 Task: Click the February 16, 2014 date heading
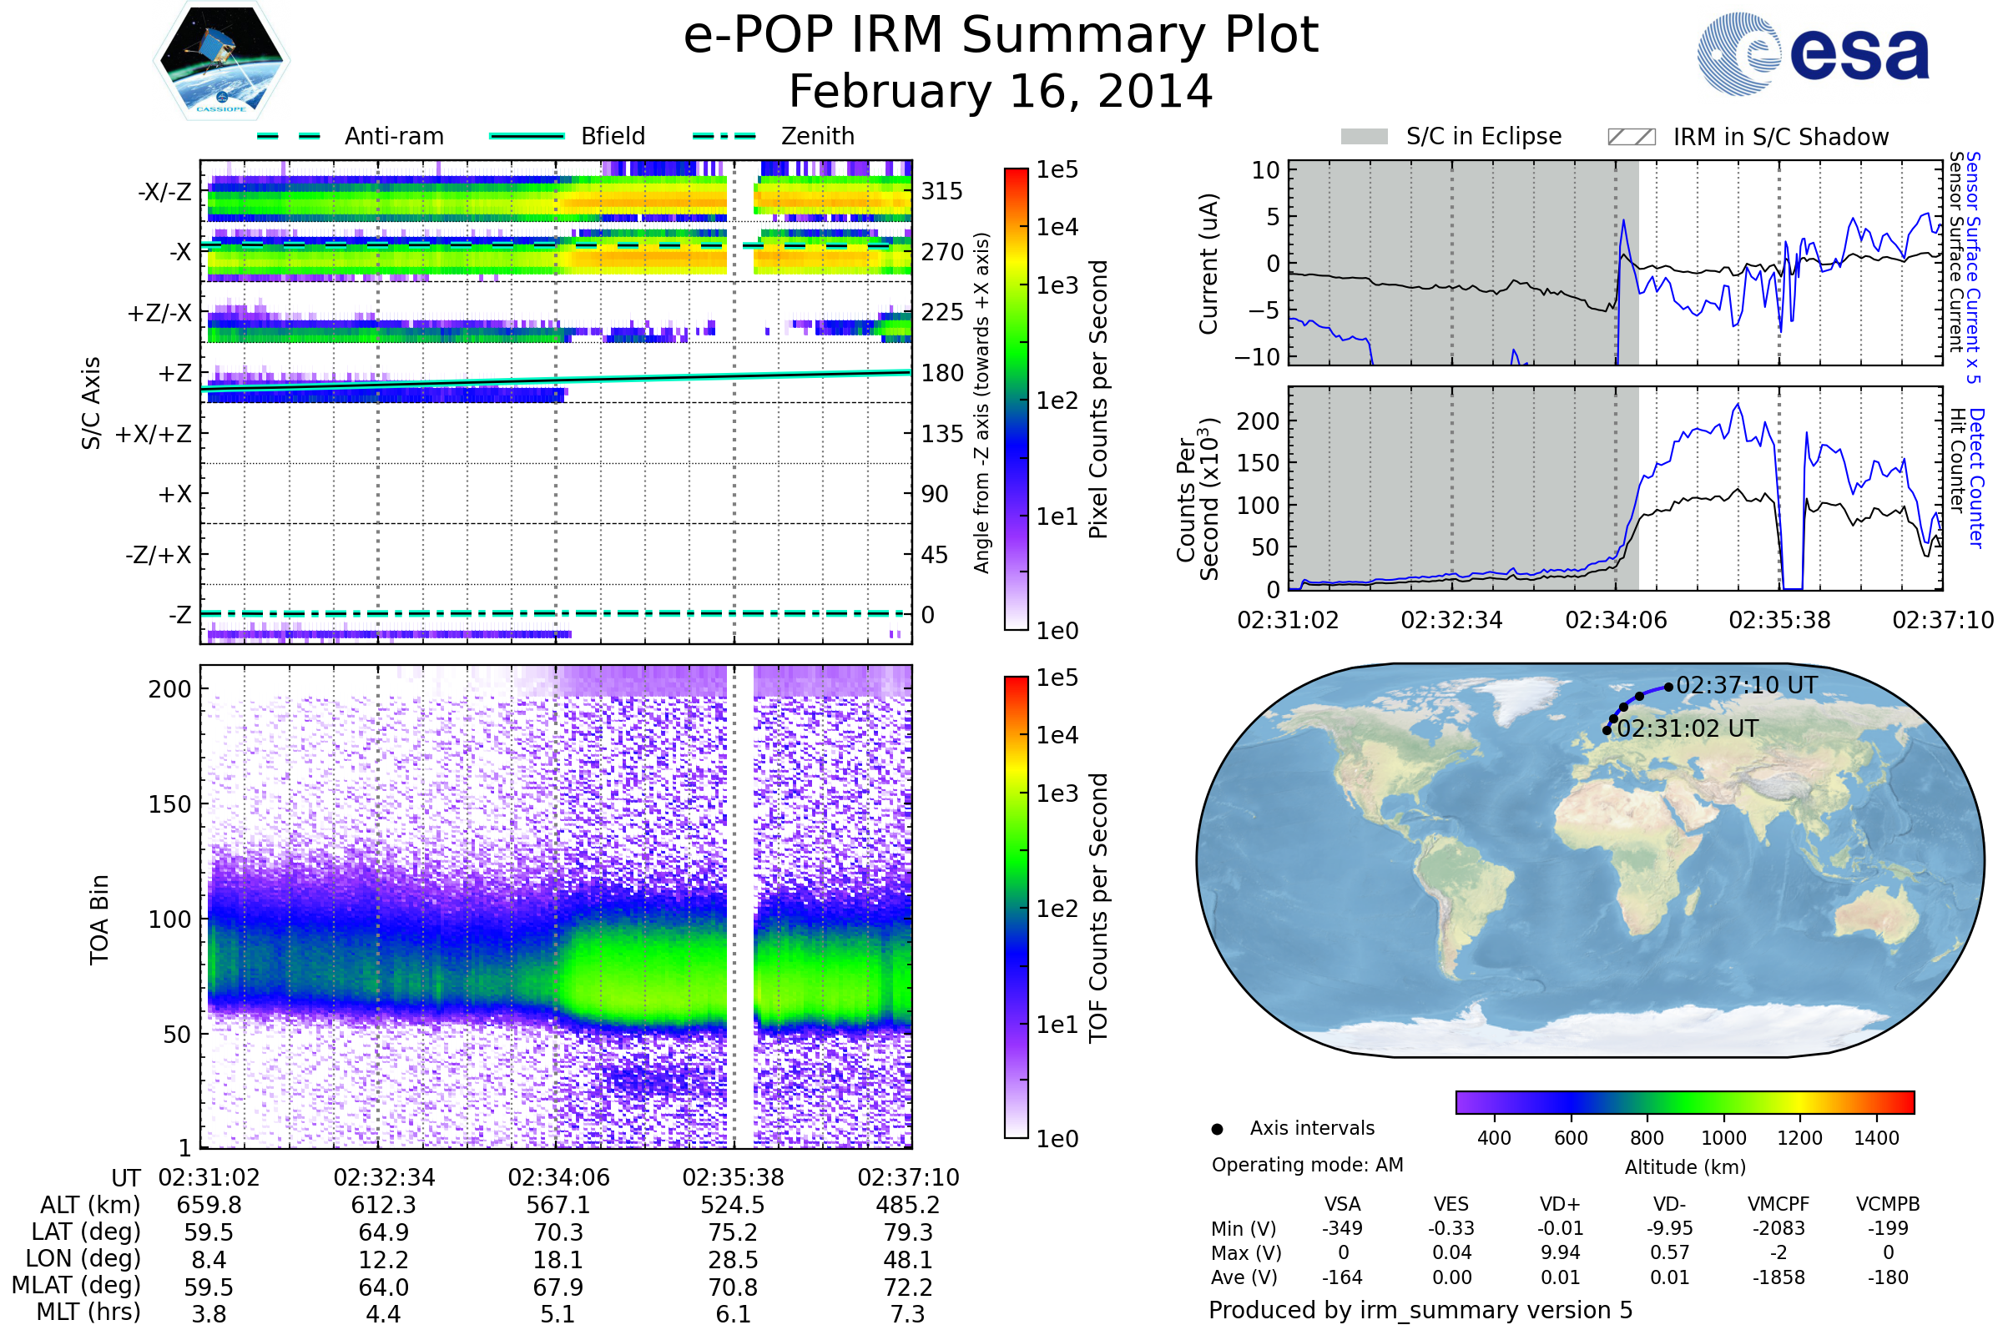pyautogui.click(x=1001, y=92)
